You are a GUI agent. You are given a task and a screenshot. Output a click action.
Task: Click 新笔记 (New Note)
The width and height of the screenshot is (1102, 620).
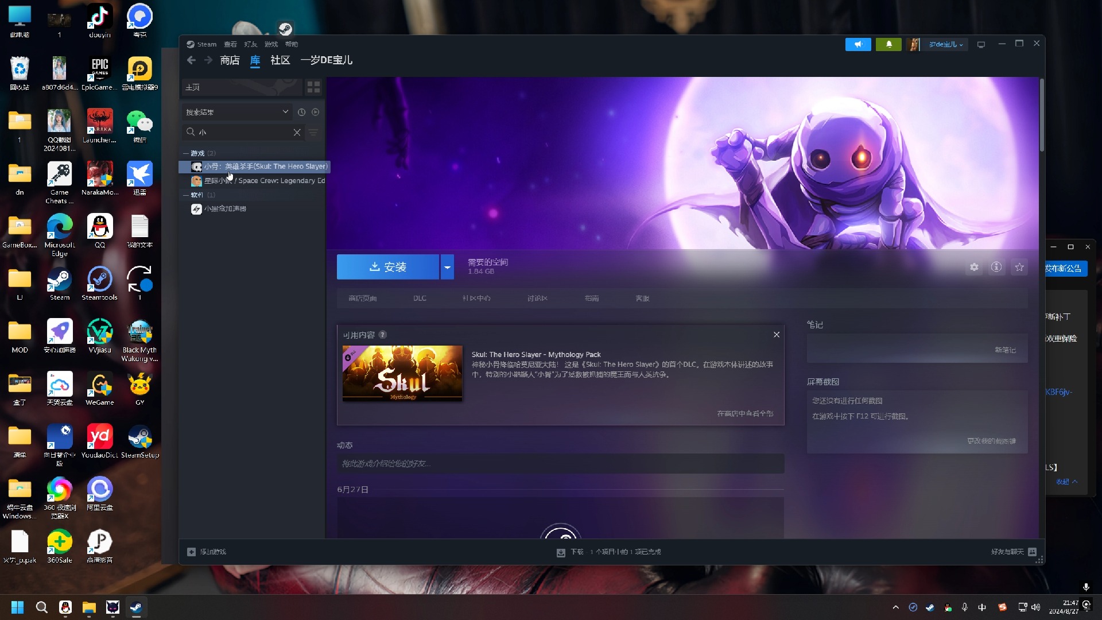pyautogui.click(x=1005, y=350)
